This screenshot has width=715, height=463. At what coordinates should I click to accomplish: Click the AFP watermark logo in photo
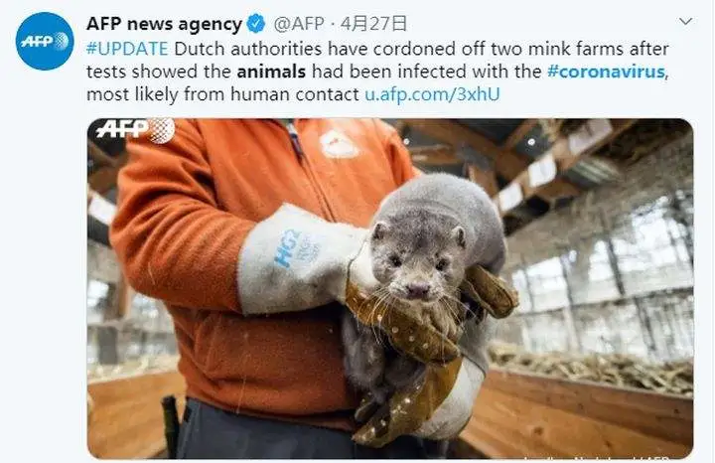click(x=135, y=129)
